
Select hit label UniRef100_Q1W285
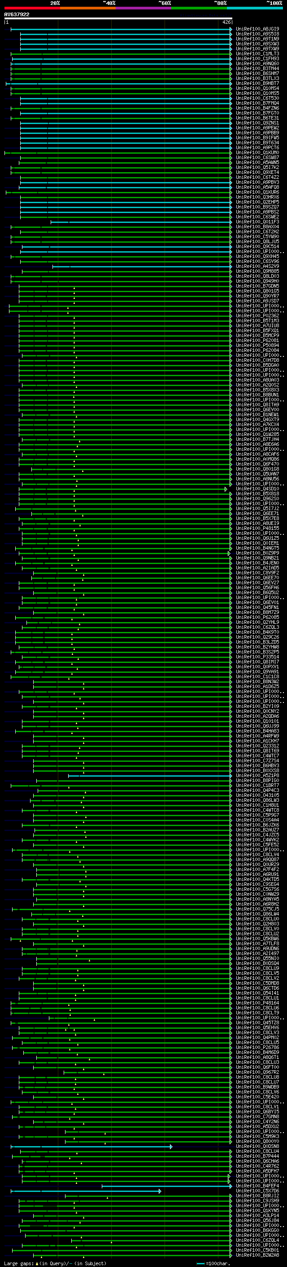257,434
